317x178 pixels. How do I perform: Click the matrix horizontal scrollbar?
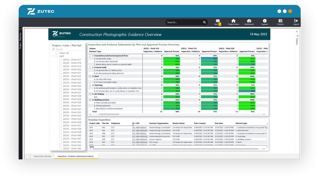click(x=109, y=114)
